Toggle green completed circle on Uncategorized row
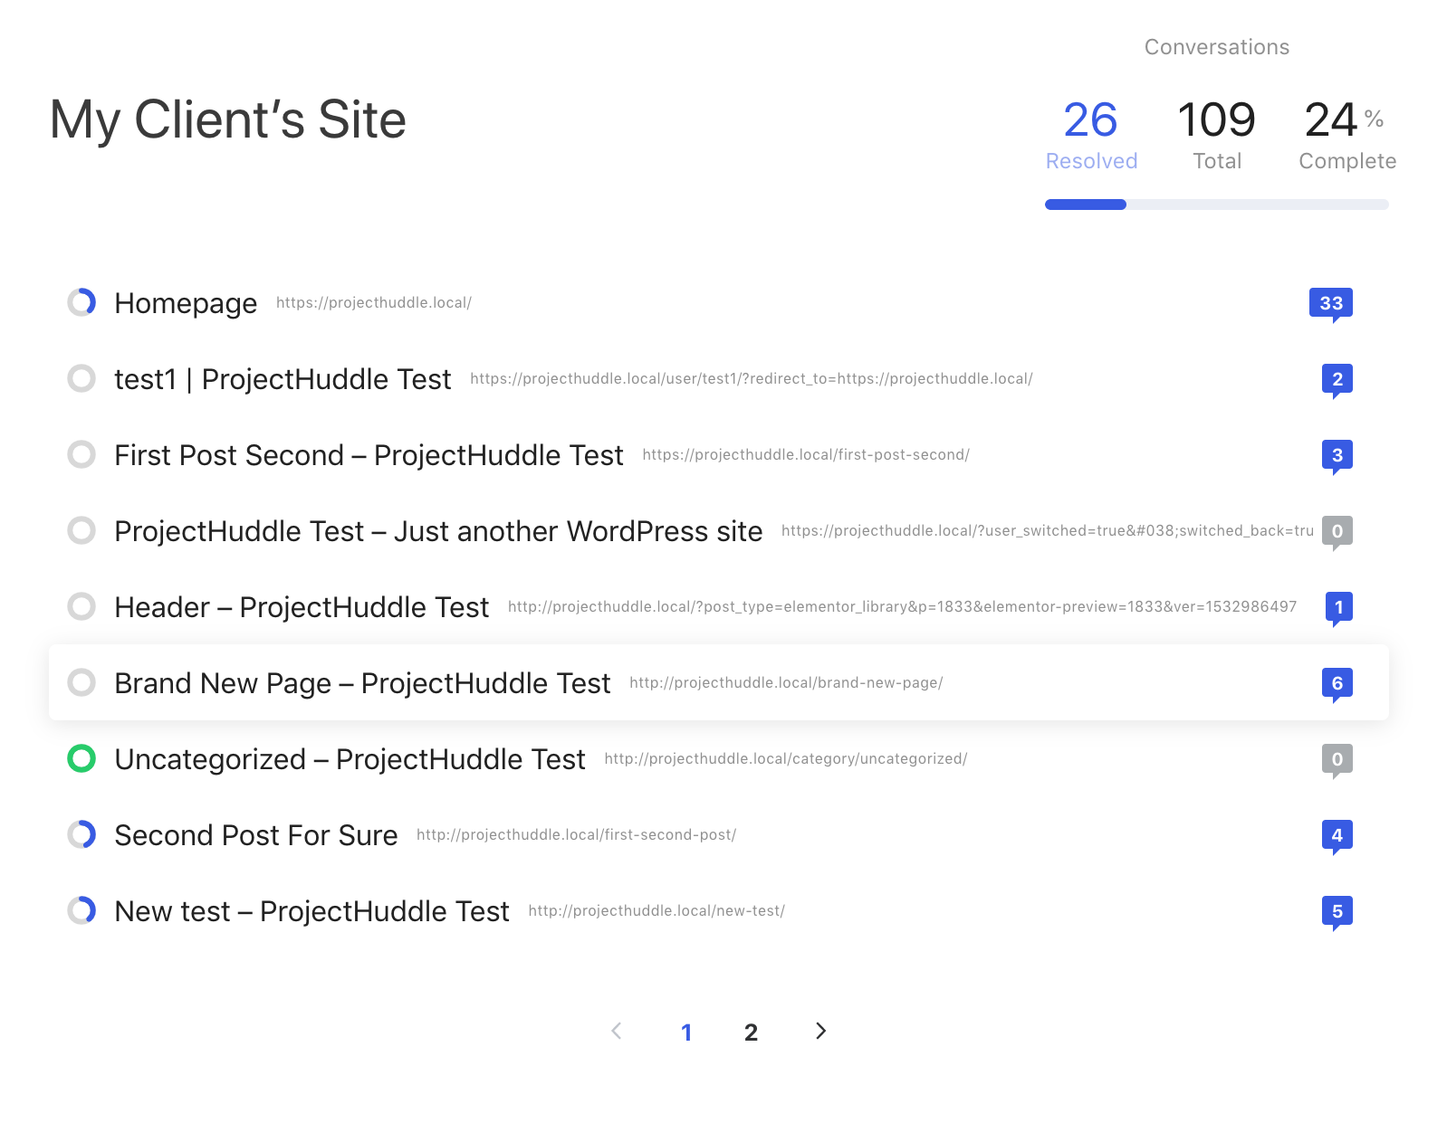Screen dimensions: 1447x1142 pyautogui.click(x=81, y=758)
